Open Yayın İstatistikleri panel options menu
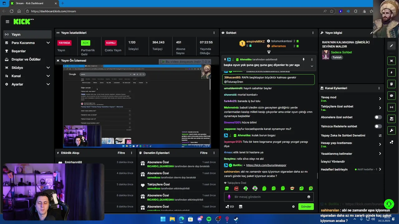 point(214,33)
